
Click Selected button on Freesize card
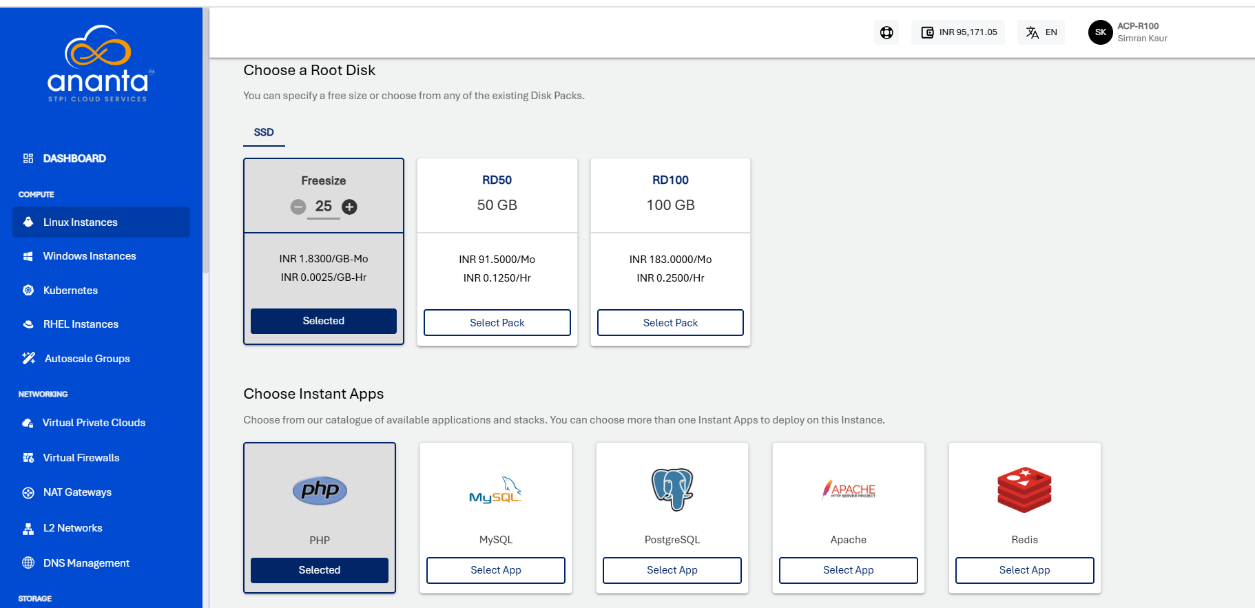pos(324,321)
